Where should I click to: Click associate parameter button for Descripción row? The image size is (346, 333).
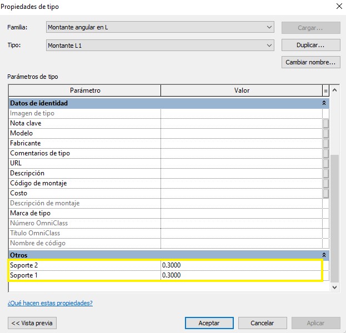coord(326,173)
